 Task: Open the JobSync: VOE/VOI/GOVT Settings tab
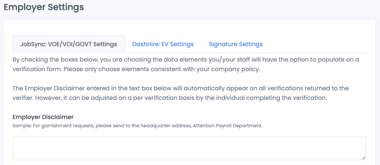point(69,44)
